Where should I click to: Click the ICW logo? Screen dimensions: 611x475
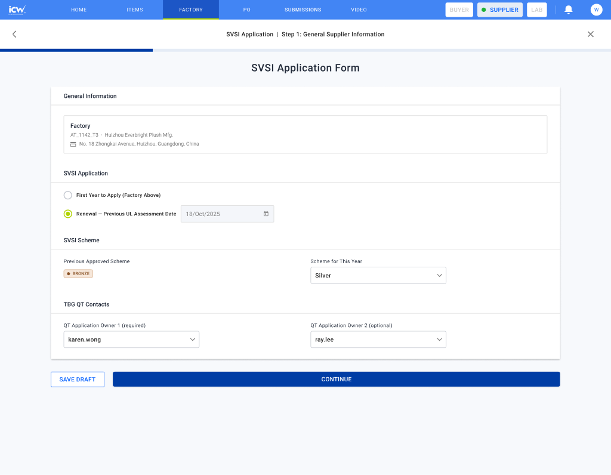pyautogui.click(x=17, y=10)
